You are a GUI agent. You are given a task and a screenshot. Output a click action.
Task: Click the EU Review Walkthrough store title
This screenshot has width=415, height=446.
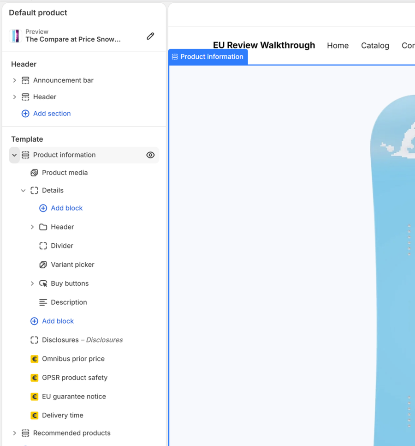(264, 45)
